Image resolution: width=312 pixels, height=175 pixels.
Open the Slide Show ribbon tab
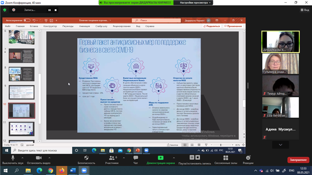(x=101, y=26)
